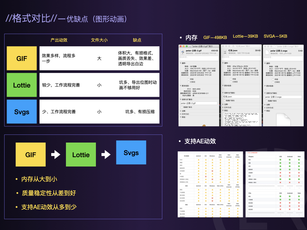Click the name field containing polar 企鹅 2.svga
Image resolution: width=307 pixels, height=230 pixels.
coord(283,97)
